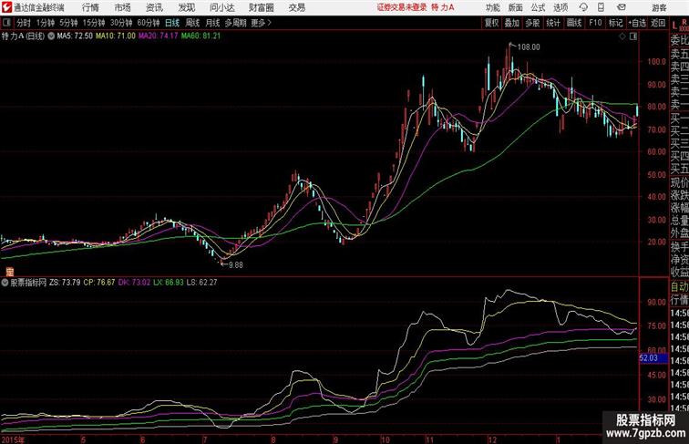Open the 功能 menu
Screen dimensions: 689x444
click(x=492, y=7)
